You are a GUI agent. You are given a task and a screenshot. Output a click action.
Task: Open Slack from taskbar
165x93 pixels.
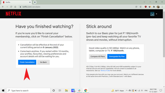pos(79,90)
